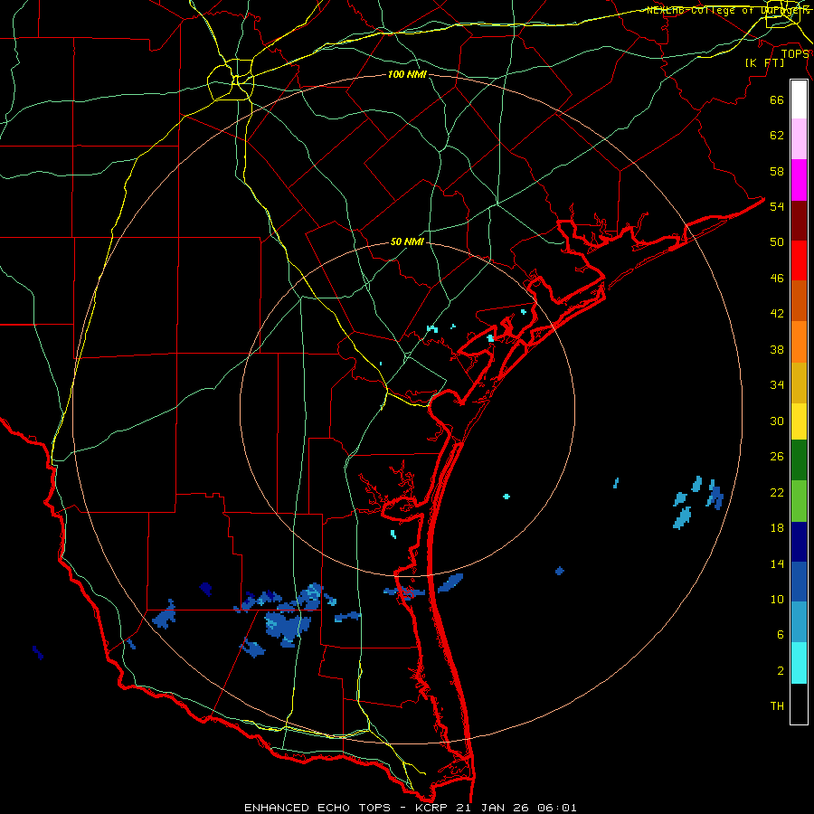Select the '06:01' timestamp
The width and height of the screenshot is (814, 814).
[x=557, y=808]
